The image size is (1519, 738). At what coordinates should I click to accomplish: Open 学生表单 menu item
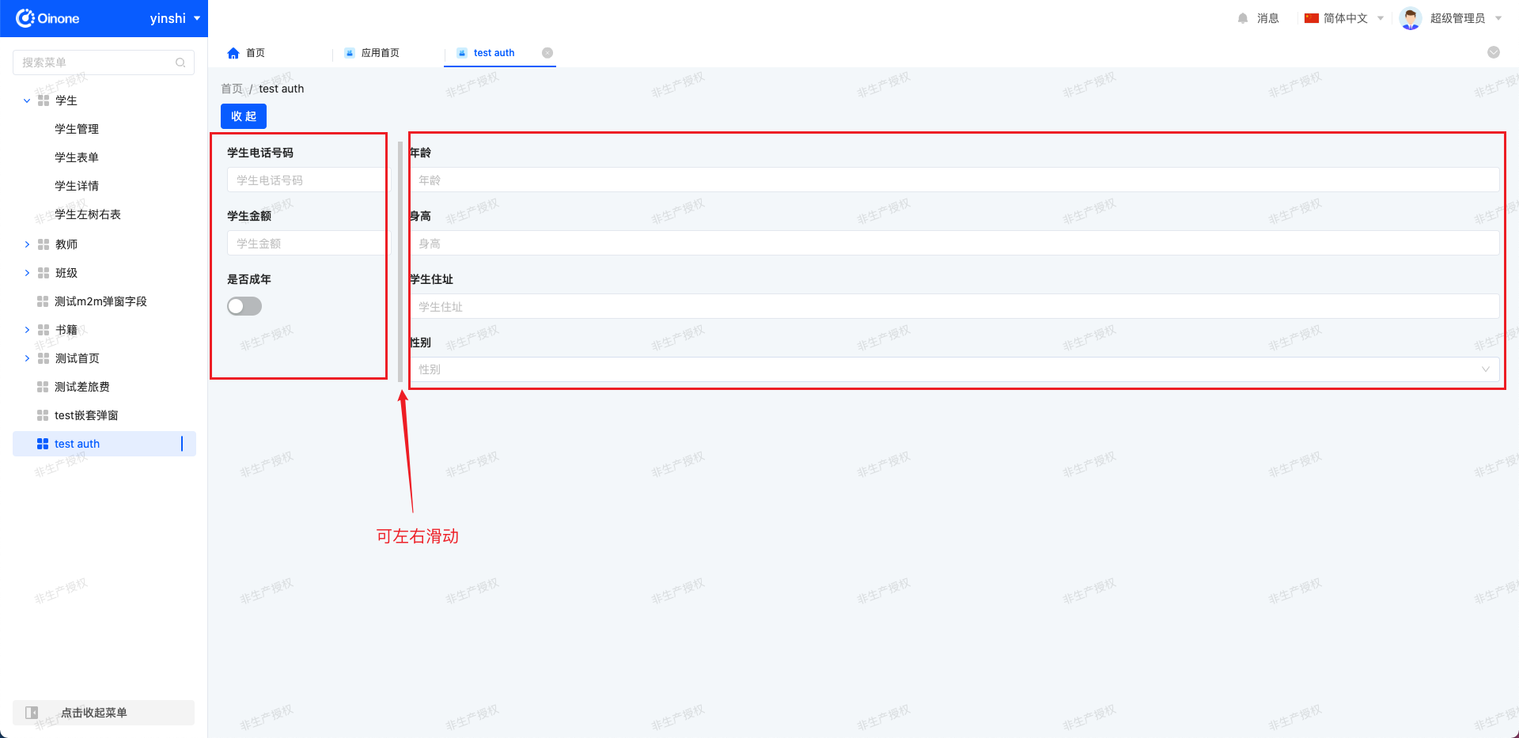[77, 157]
